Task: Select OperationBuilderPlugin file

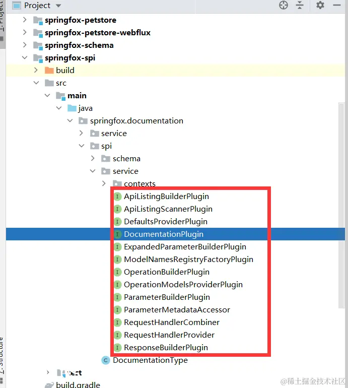Action: coord(167,272)
